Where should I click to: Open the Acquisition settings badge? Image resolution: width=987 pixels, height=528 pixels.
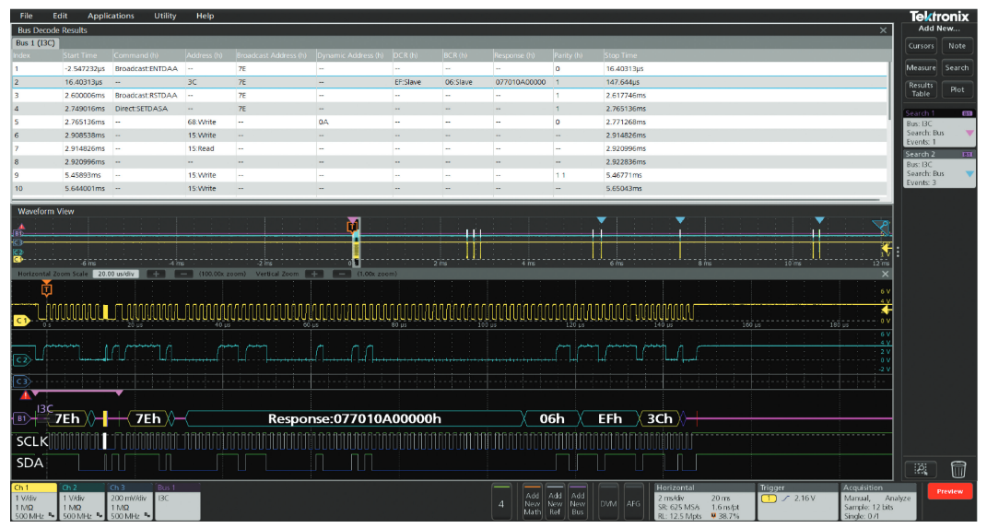(879, 501)
